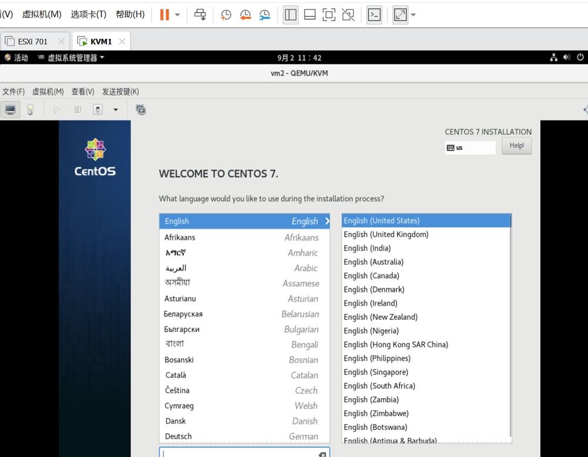Open the 查看(V) menu in vm2 window

(83, 92)
